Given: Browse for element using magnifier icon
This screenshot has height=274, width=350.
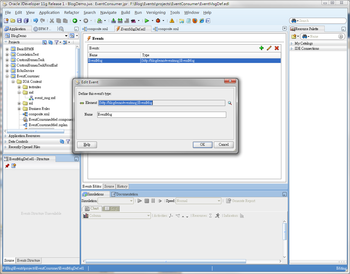Looking at the screenshot, I should pos(230,103).
